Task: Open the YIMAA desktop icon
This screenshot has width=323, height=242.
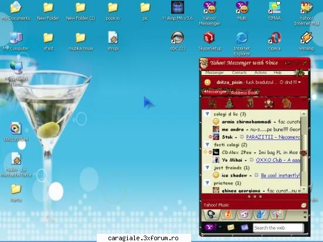Action: [x=274, y=11]
